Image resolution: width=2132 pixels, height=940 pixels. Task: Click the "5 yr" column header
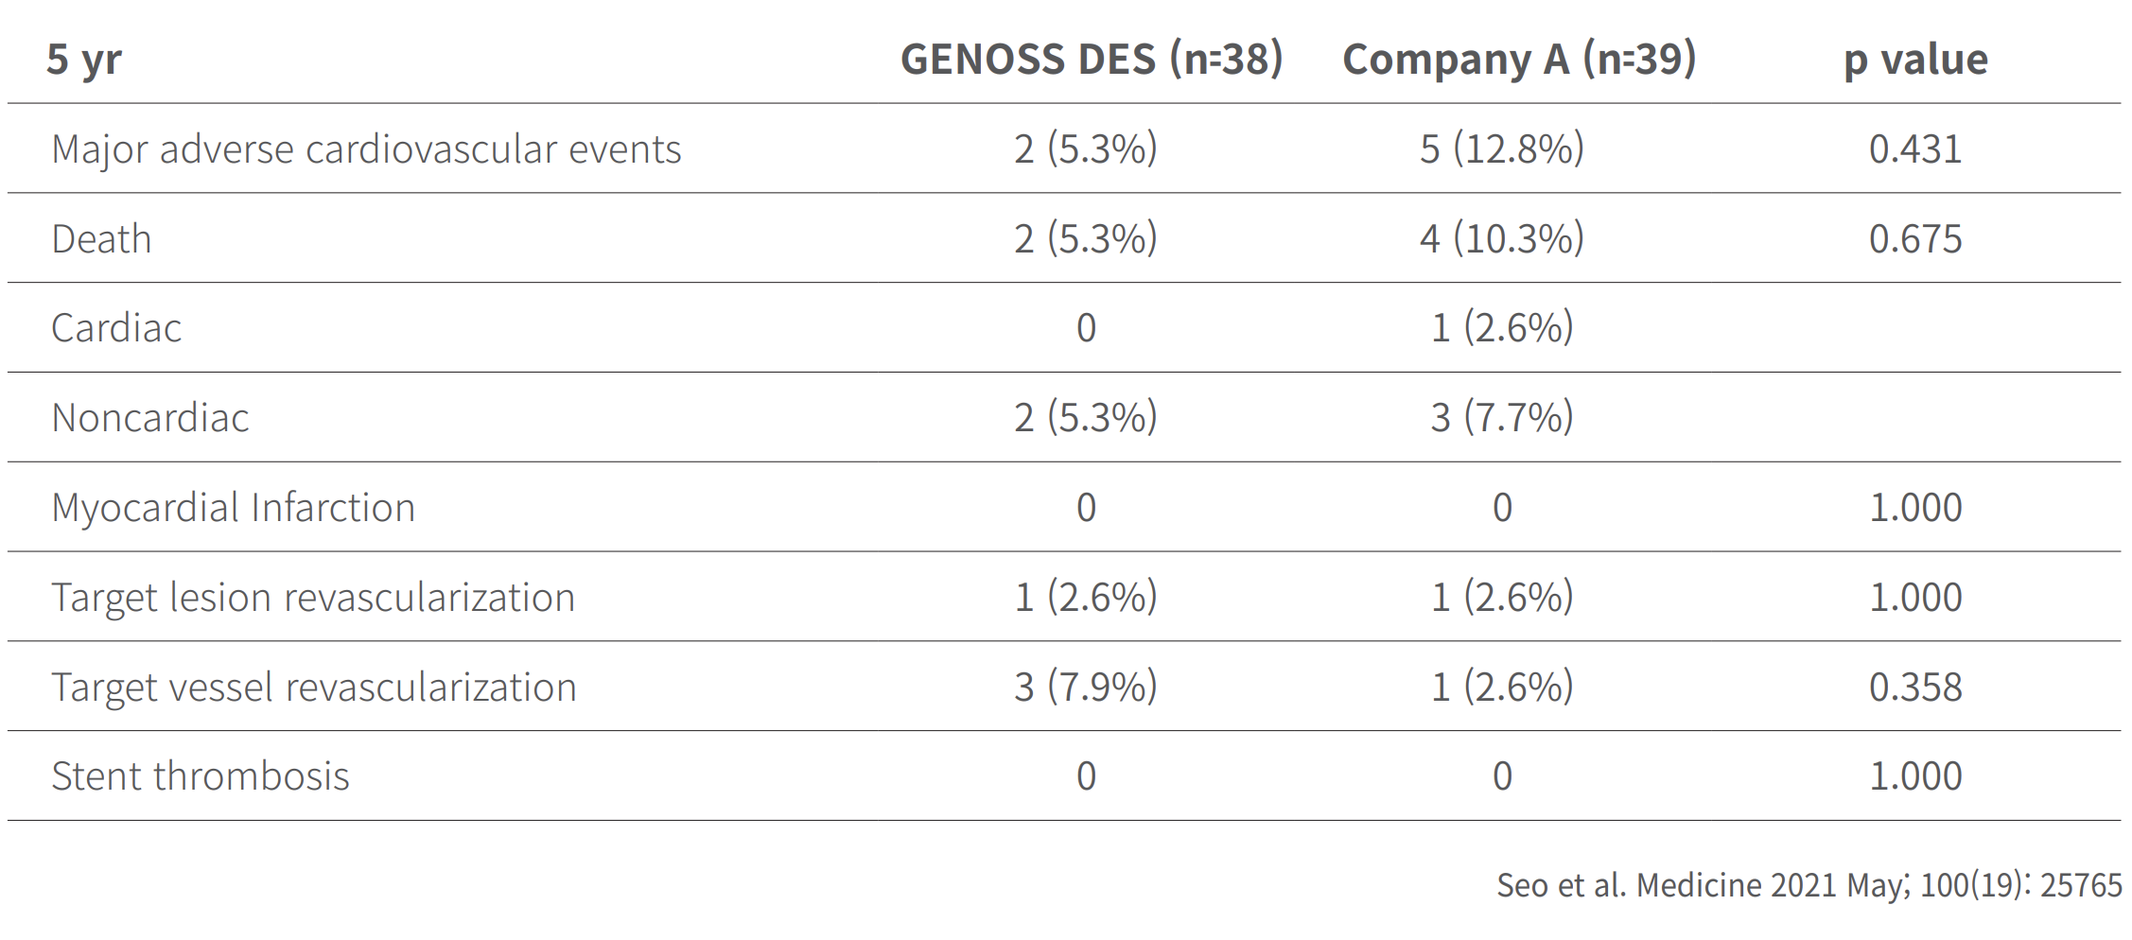(84, 60)
